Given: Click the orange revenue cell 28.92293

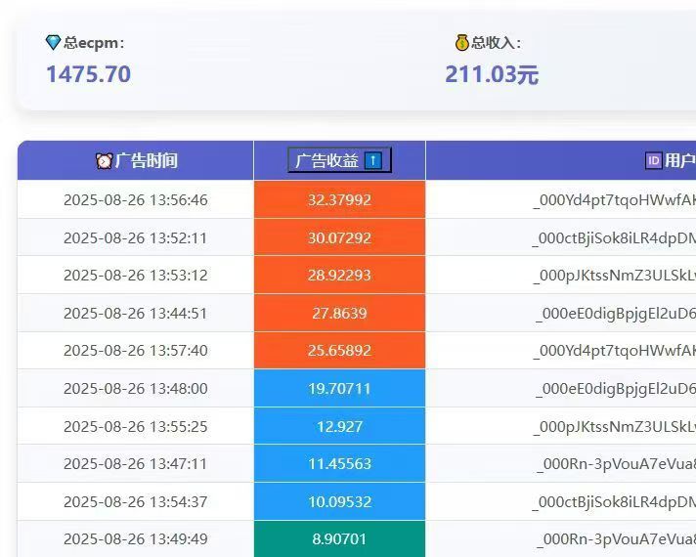Looking at the screenshot, I should (x=339, y=275).
